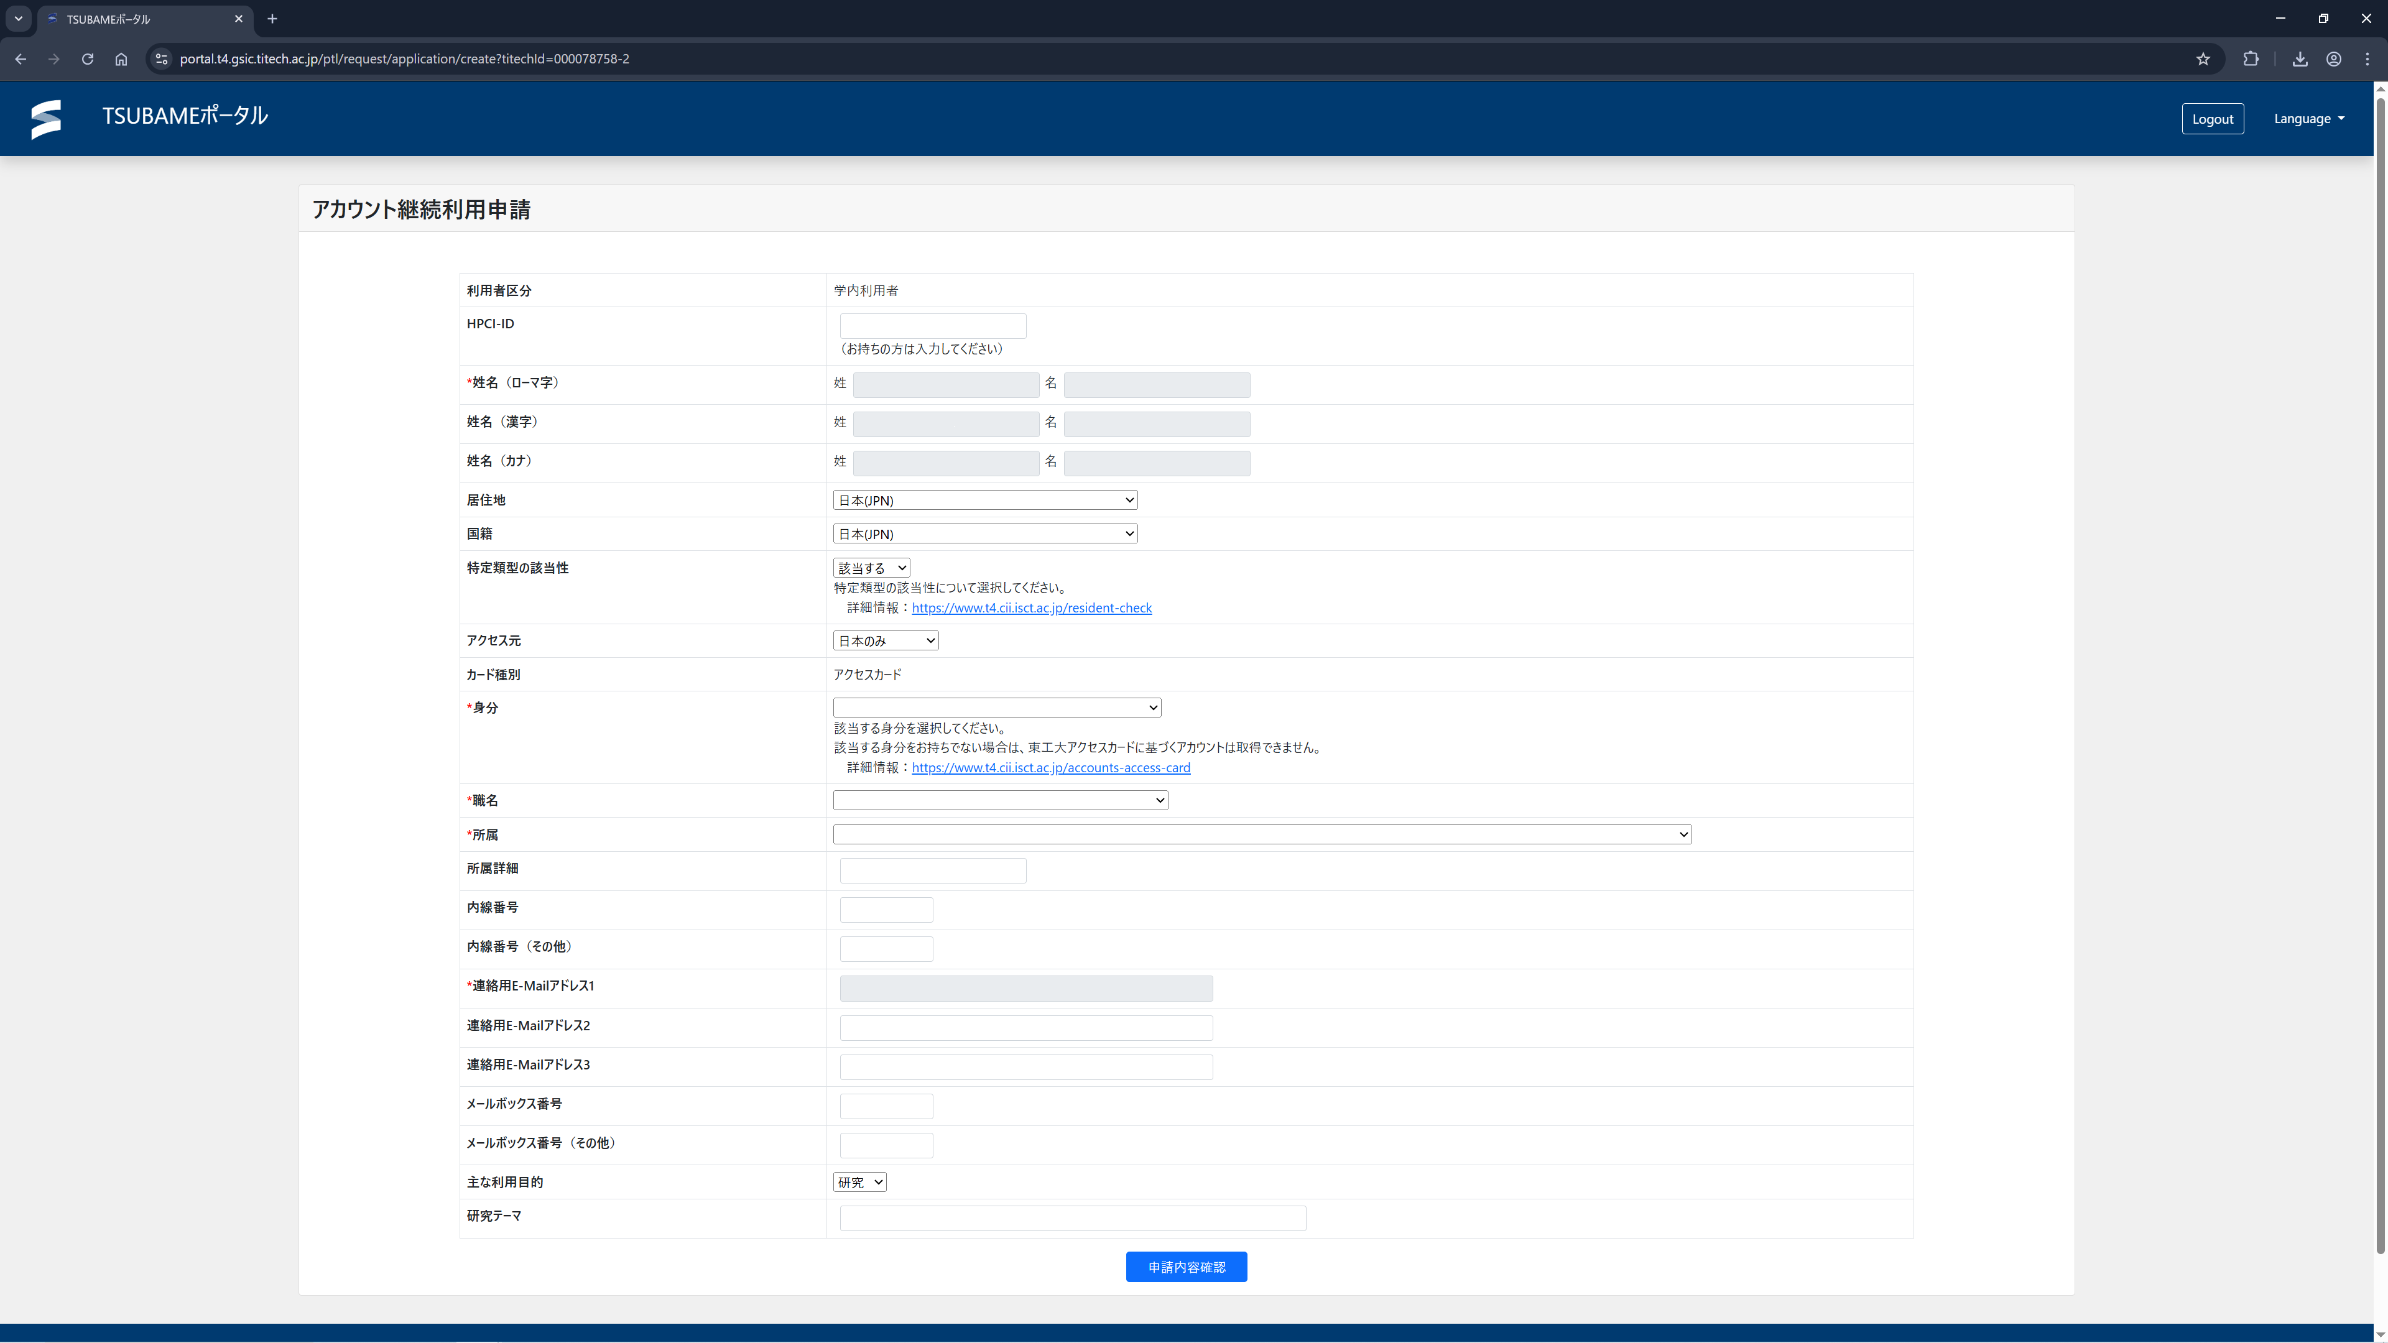Open the Chrome three-dot menu

[x=2367, y=59]
